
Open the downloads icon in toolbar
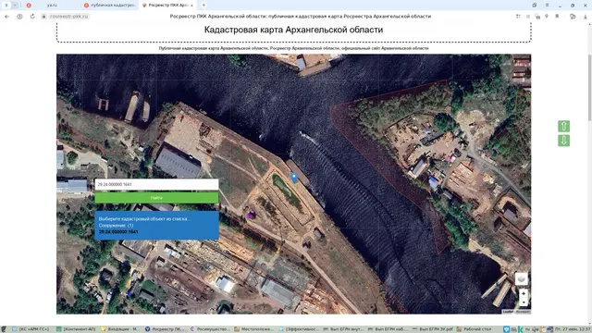(x=586, y=17)
